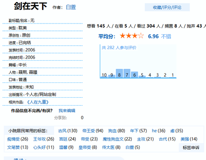Open the 帝受 (23) tag
Image resolution: width=206 pixels, height=160 pixels.
tap(89, 139)
